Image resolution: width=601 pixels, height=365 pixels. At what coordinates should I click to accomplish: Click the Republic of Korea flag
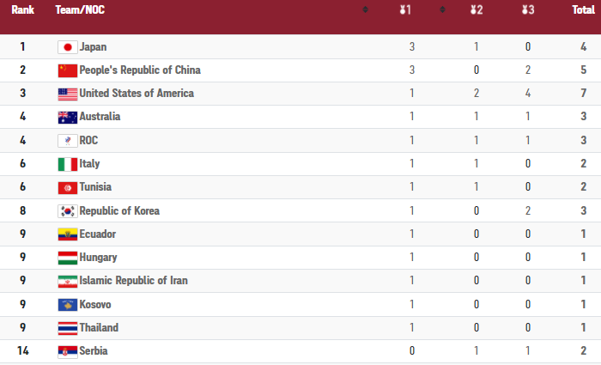click(68, 211)
